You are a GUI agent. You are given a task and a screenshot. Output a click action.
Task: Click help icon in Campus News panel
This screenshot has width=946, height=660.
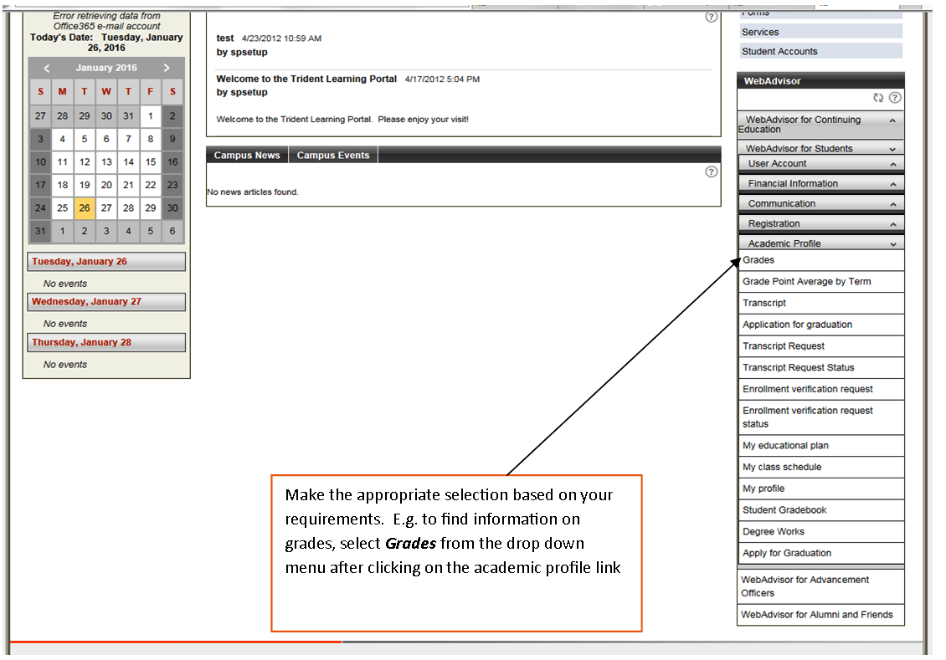point(711,171)
